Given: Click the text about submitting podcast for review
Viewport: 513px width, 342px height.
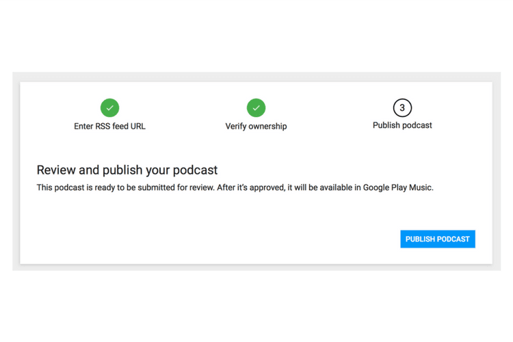Looking at the screenshot, I should pos(235,187).
